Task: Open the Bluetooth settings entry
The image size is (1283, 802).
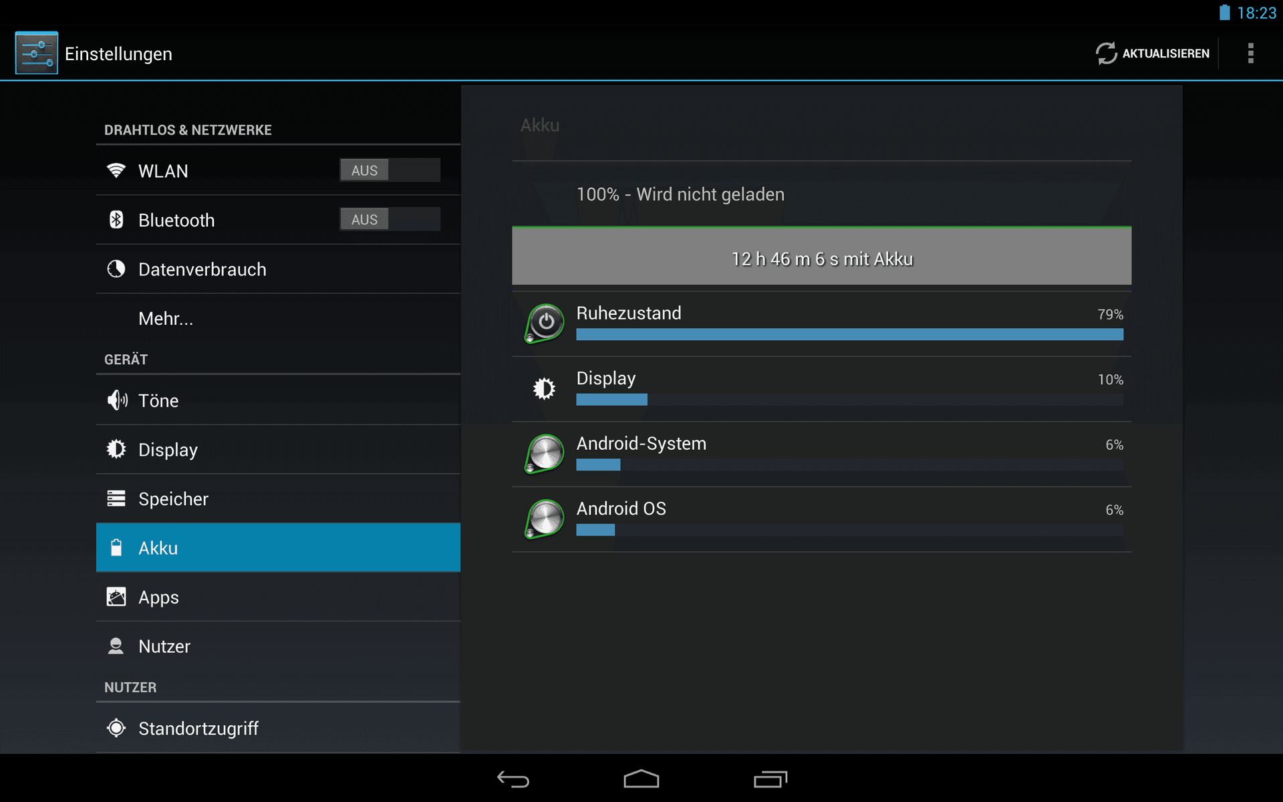Action: pyautogui.click(x=278, y=220)
